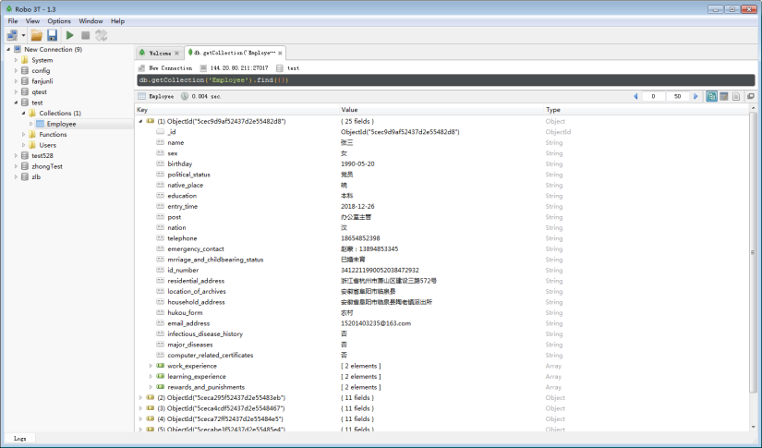Viewport: 762px width, 448px height.
Task: Open the Logs panel button
Action: point(19,438)
